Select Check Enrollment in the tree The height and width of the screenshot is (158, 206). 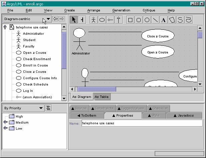pyautogui.click(x=33, y=59)
